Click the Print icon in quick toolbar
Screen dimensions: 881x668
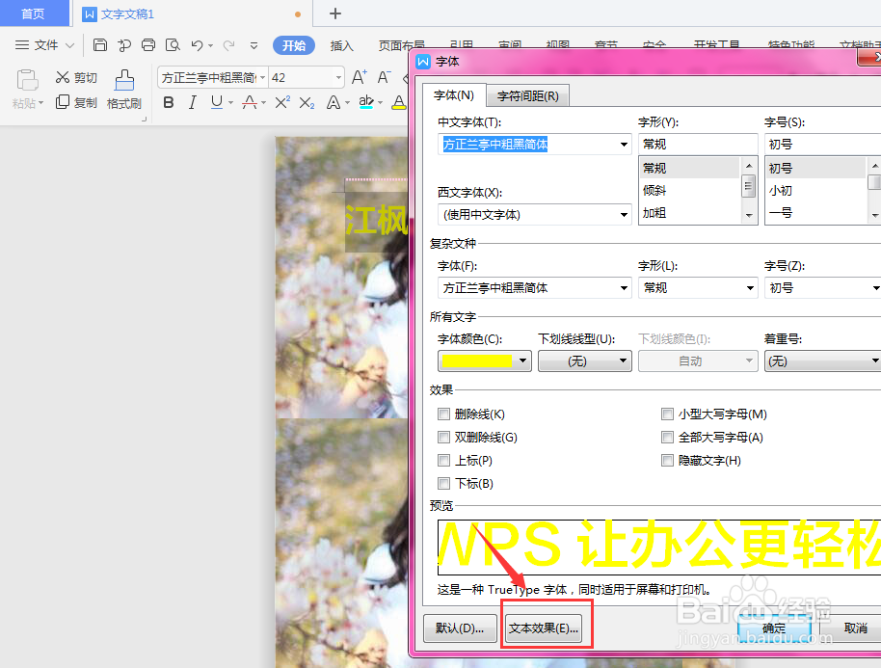[148, 45]
